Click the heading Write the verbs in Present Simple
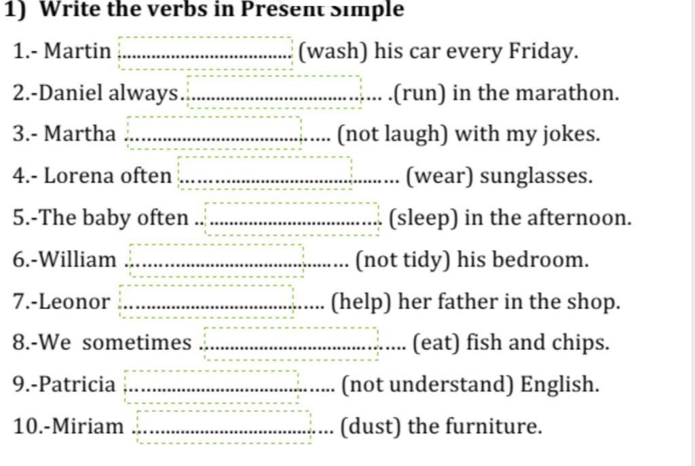The image size is (695, 466). pos(220,9)
